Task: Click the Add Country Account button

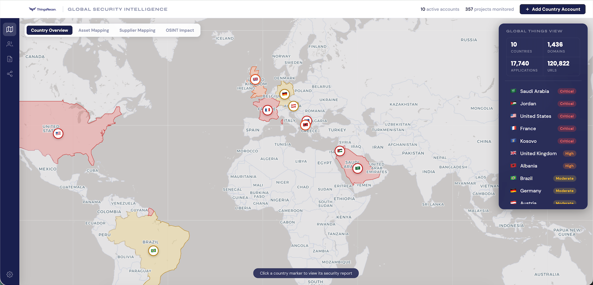Action: click(x=552, y=9)
